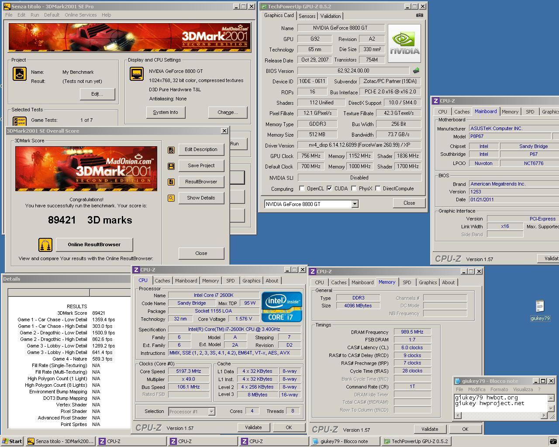This screenshot has width=559, height=447.
Task: Open the Run menu in 3DMark2001
Action: (x=35, y=15)
